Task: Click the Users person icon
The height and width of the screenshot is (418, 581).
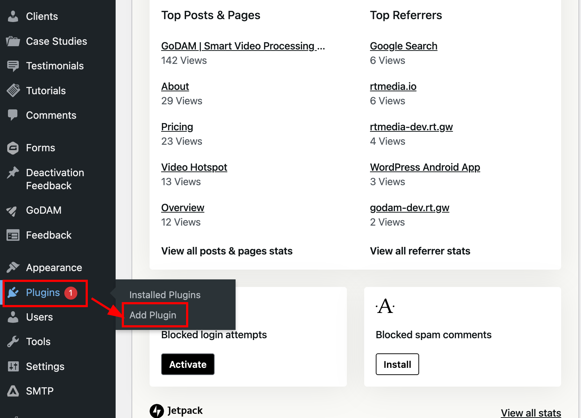Action: tap(13, 317)
